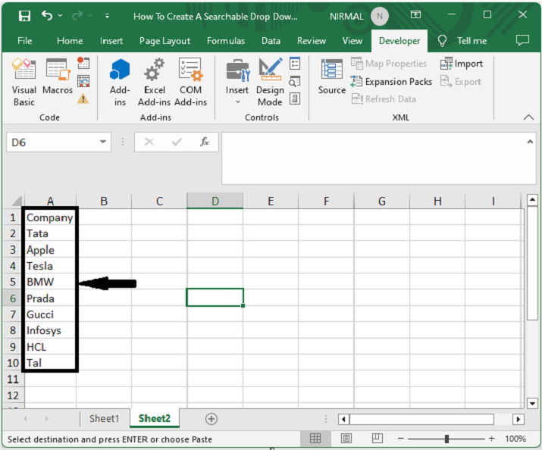This screenshot has height=450, width=542.
Task: Select cell containing Tesla
Action: click(50, 266)
